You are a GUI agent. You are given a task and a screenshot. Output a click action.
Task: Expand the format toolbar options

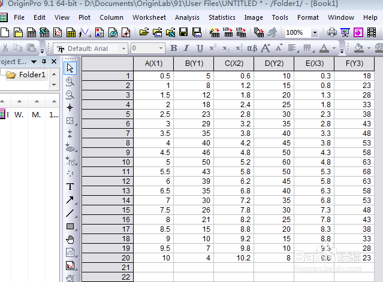point(342,51)
